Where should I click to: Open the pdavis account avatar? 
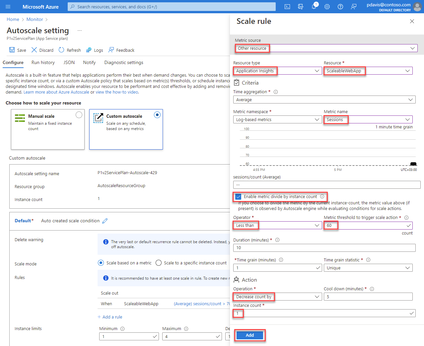417,7
